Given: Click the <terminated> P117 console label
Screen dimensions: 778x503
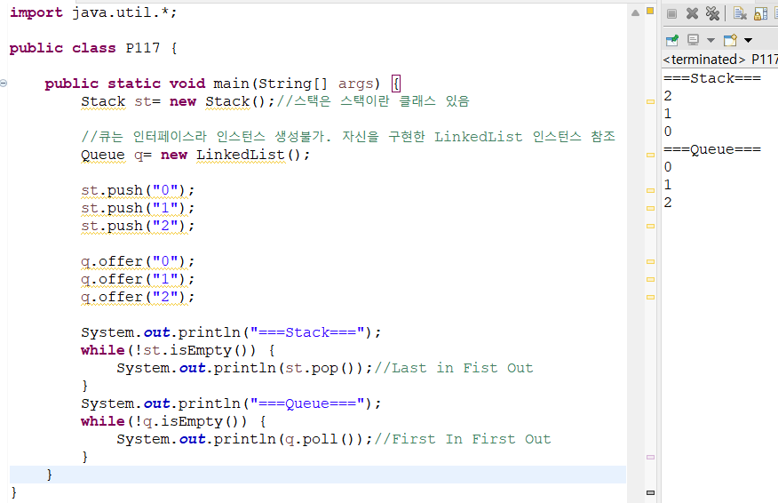Looking at the screenshot, I should [x=720, y=60].
